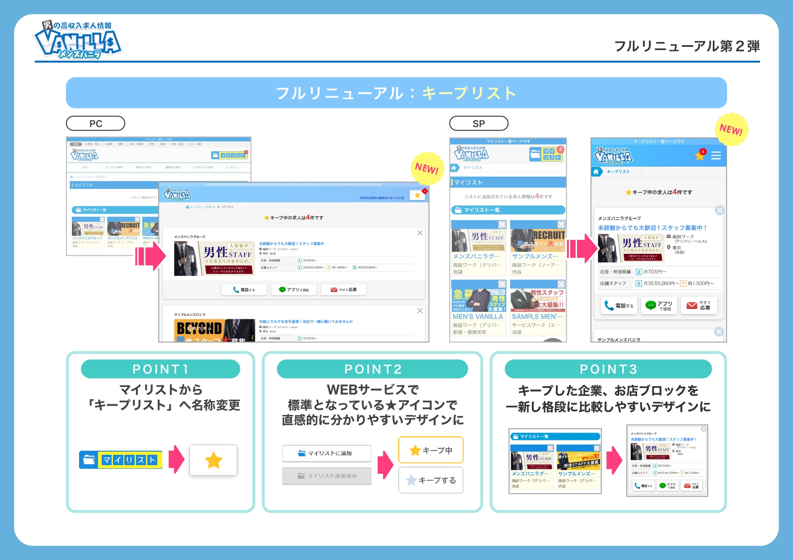Click the フルリニューアル第２弾 slide title
This screenshot has height=560, width=793.
point(687,46)
